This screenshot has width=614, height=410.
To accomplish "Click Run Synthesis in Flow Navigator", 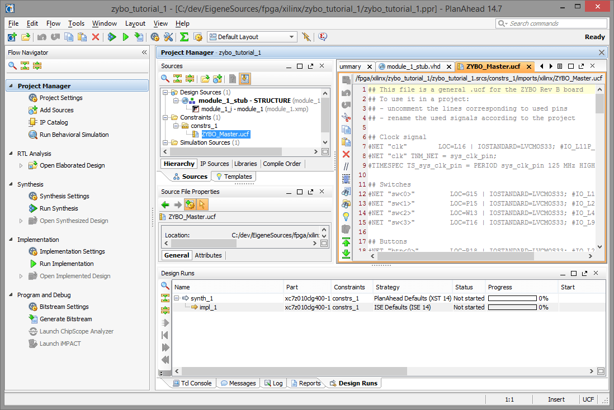I will pyautogui.click(x=59, y=208).
